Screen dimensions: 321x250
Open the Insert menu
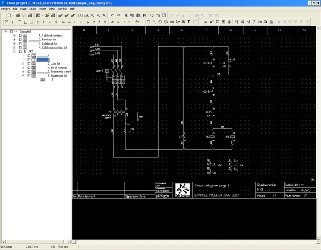pos(42,9)
